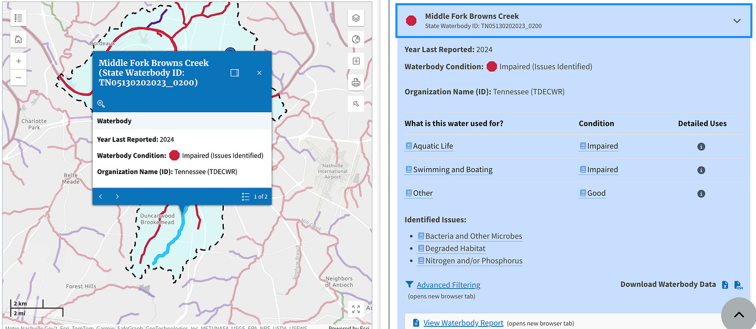Click the map home extent button

(19, 40)
